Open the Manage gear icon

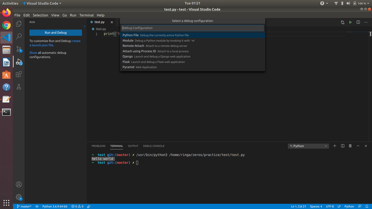click(x=19, y=197)
